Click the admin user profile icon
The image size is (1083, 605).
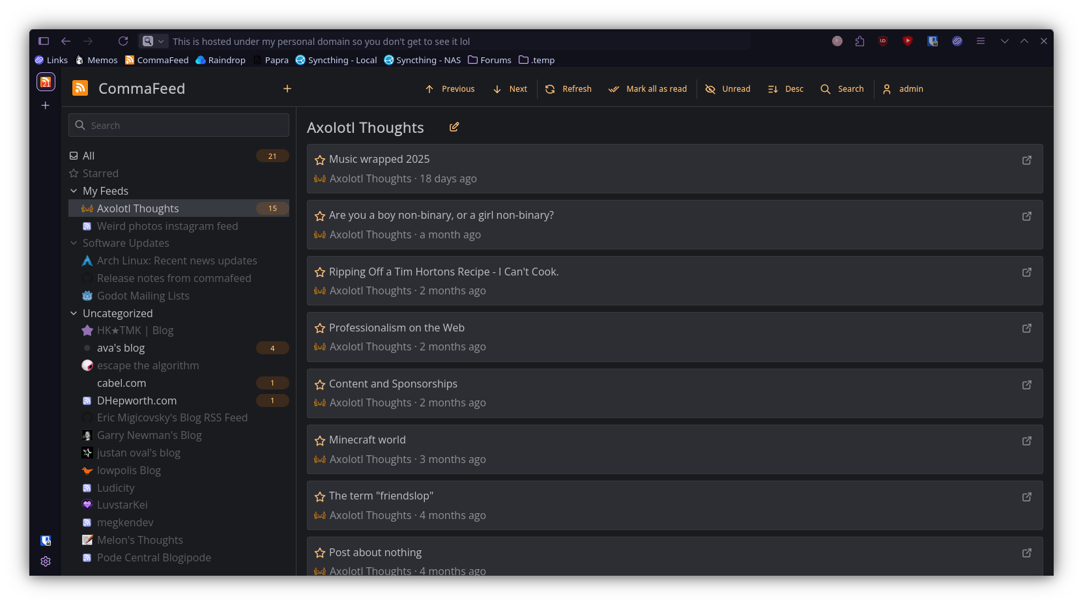pyautogui.click(x=886, y=89)
